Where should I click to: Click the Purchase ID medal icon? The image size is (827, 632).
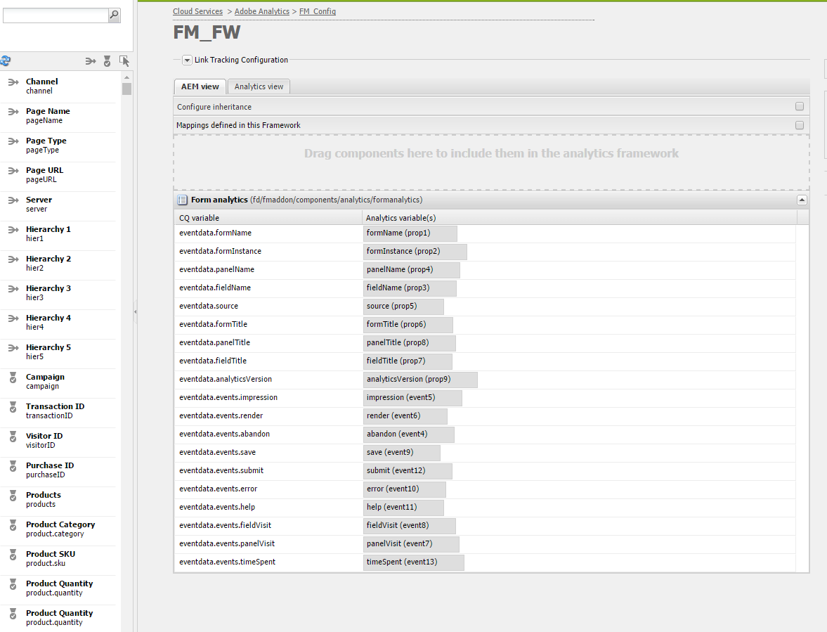tap(13, 466)
